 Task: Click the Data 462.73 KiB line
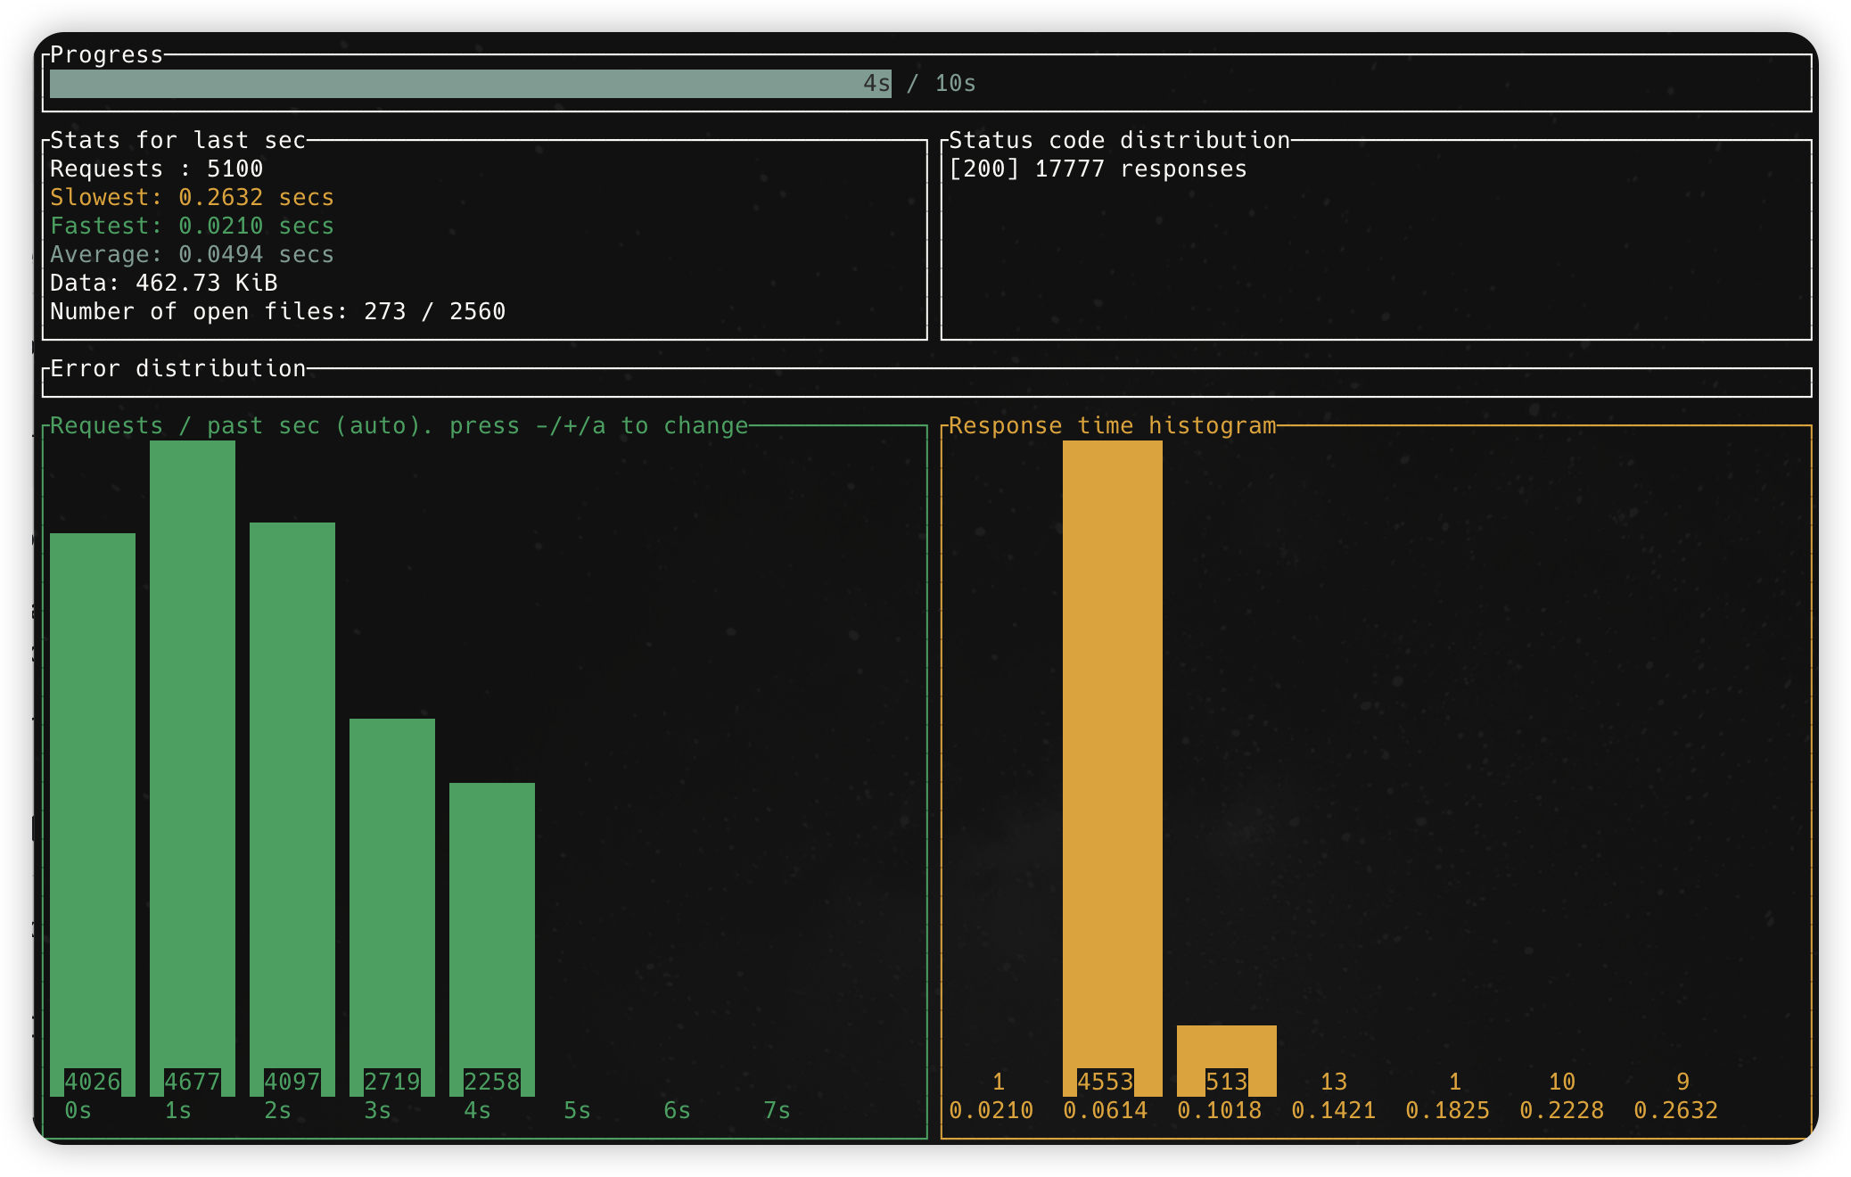pos(164,284)
